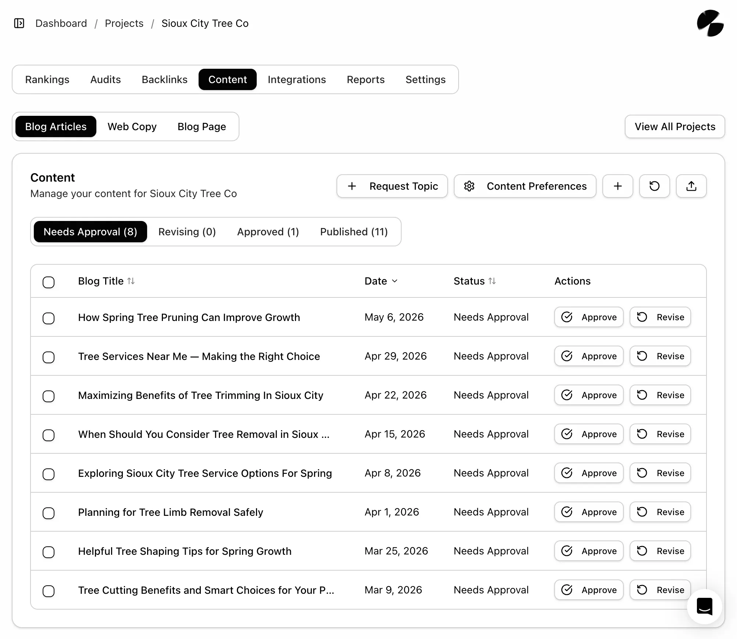Toggle the select-all checkbox in table header
Image resolution: width=737 pixels, height=639 pixels.
click(49, 282)
